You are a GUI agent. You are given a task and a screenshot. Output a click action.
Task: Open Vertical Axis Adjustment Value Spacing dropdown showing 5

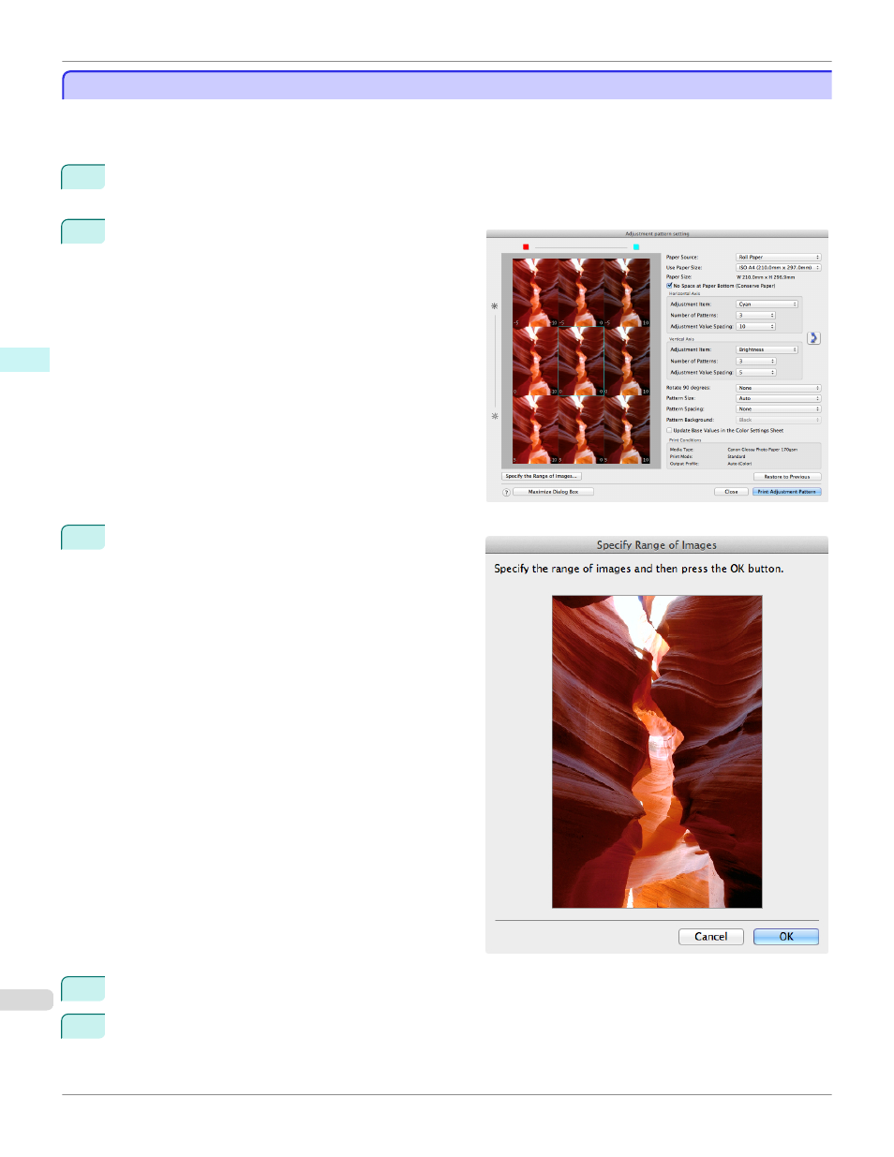pos(755,372)
